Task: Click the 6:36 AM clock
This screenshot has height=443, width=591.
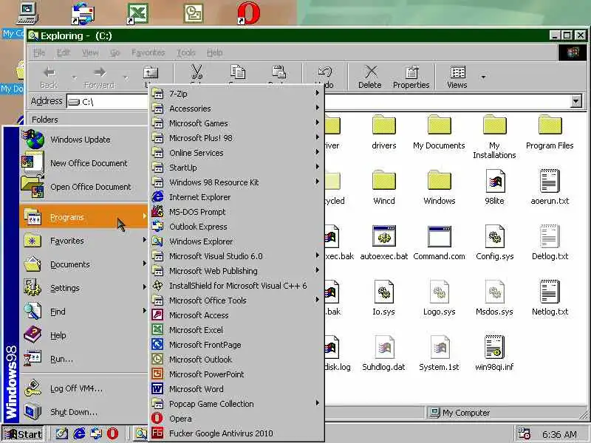Action: pos(559,434)
